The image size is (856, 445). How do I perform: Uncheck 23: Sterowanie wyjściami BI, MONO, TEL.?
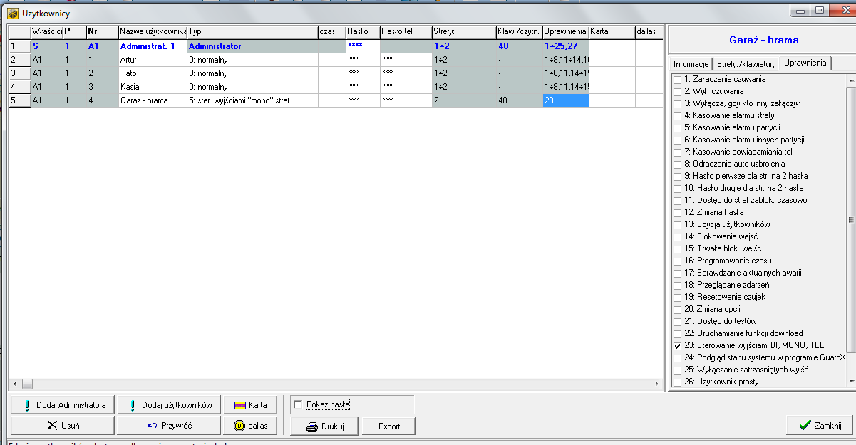click(677, 345)
